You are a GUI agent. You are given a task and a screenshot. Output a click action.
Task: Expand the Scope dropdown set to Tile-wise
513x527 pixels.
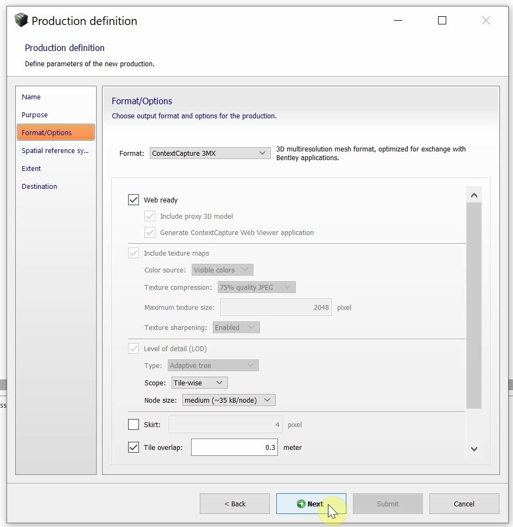(199, 383)
